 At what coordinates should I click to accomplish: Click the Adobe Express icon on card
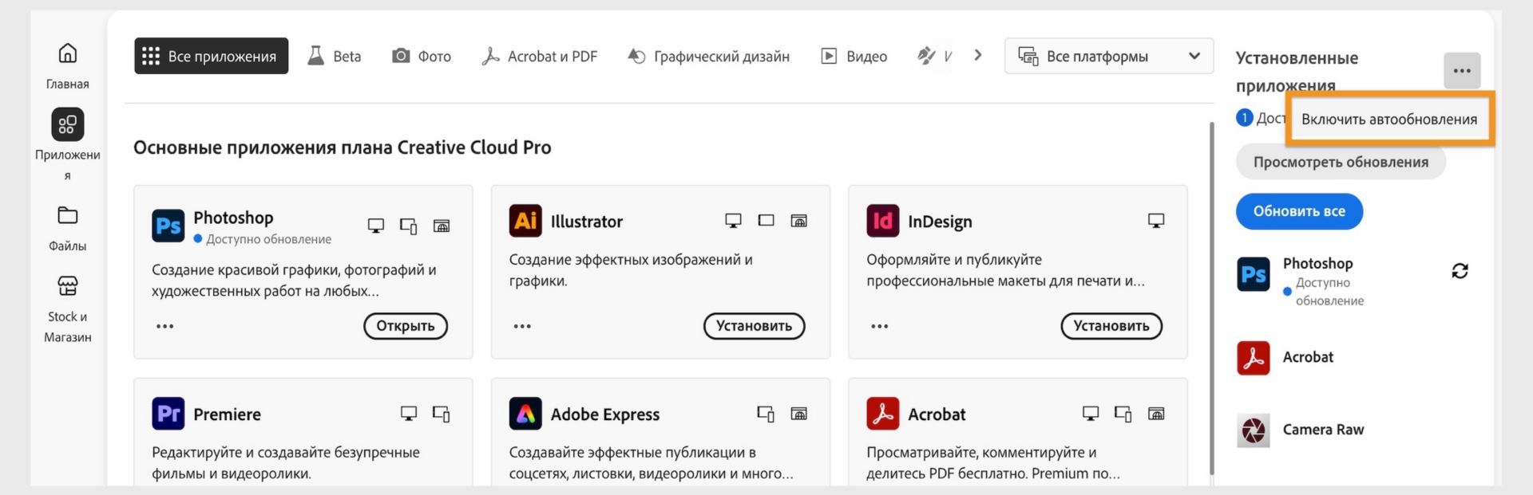(x=525, y=414)
